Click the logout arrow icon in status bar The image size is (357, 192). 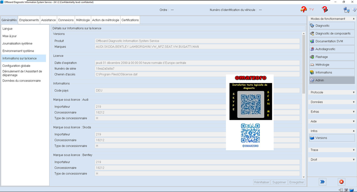coord(341,190)
